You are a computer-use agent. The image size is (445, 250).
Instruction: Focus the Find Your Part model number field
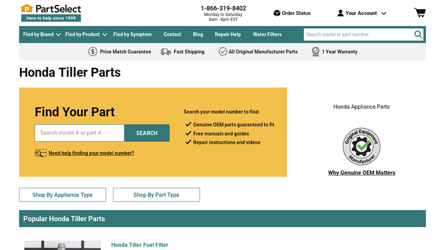pyautogui.click(x=80, y=133)
